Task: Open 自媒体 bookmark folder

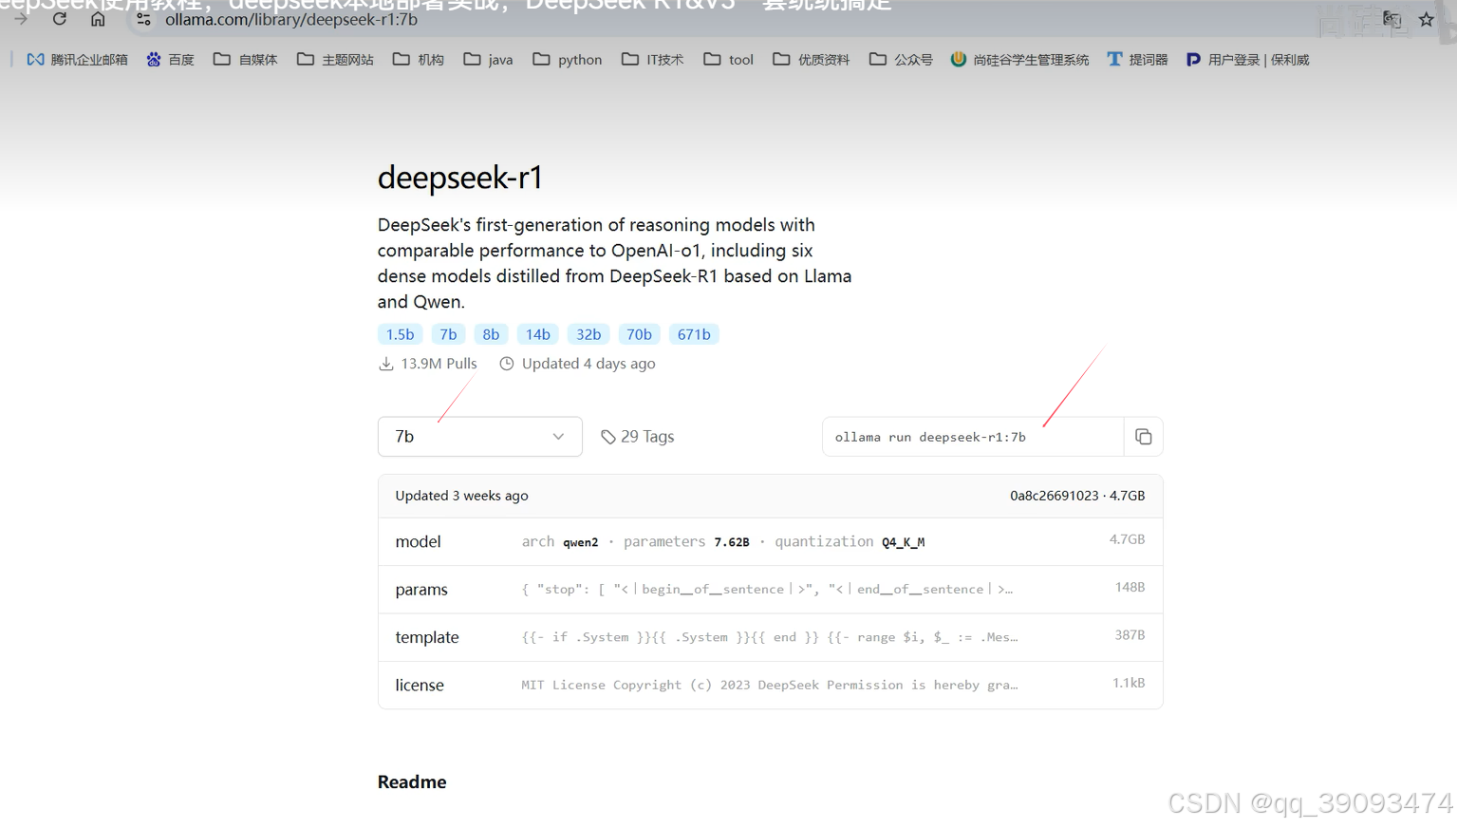Action: pos(245,60)
